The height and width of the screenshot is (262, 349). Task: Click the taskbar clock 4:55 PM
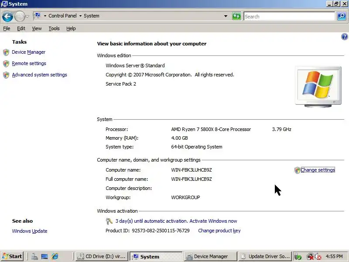pos(334,256)
